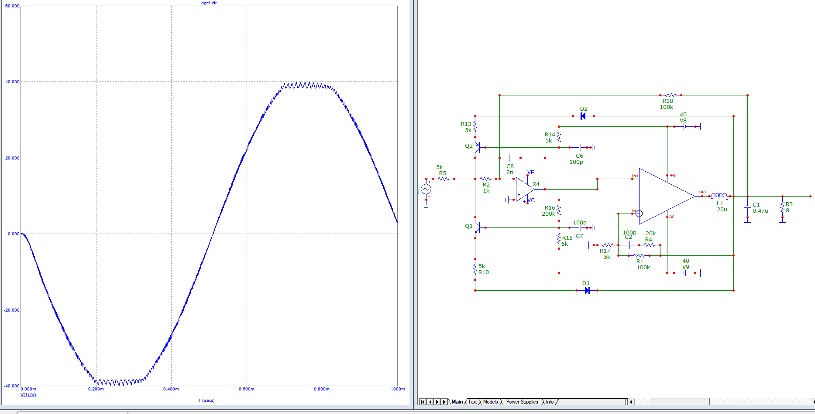Select battery V8 symbol
The height and width of the screenshot is (414, 815).
[x=684, y=126]
